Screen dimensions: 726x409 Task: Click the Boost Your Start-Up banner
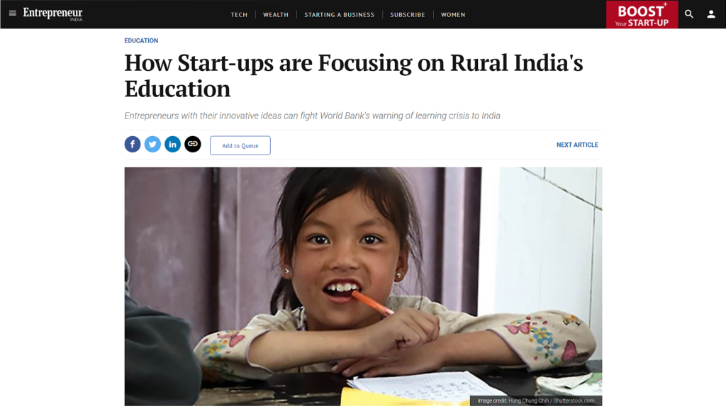pyautogui.click(x=642, y=14)
